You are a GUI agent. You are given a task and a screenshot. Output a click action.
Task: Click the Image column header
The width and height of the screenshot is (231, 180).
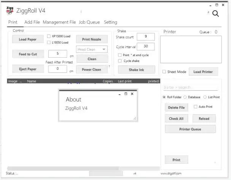(13, 81)
